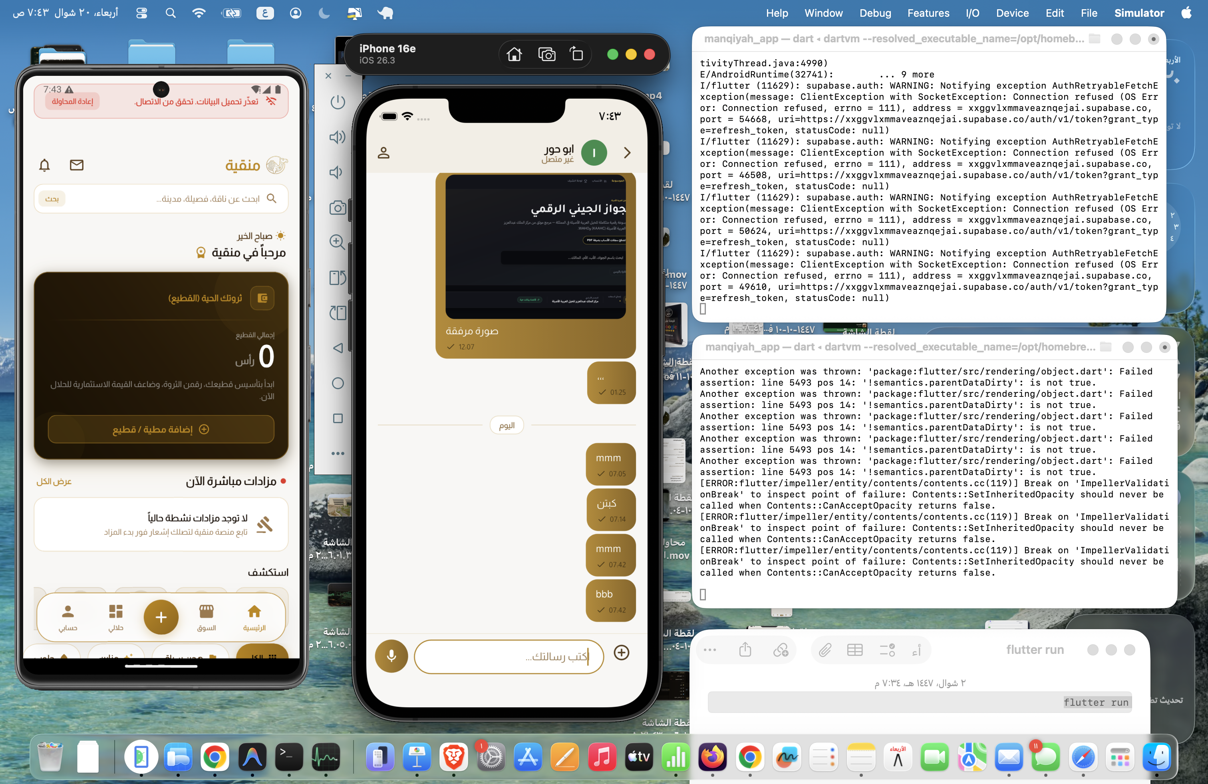Screen dimensions: 1208x784
Task: Click the Simulator rotate device icon
Action: tap(576, 54)
